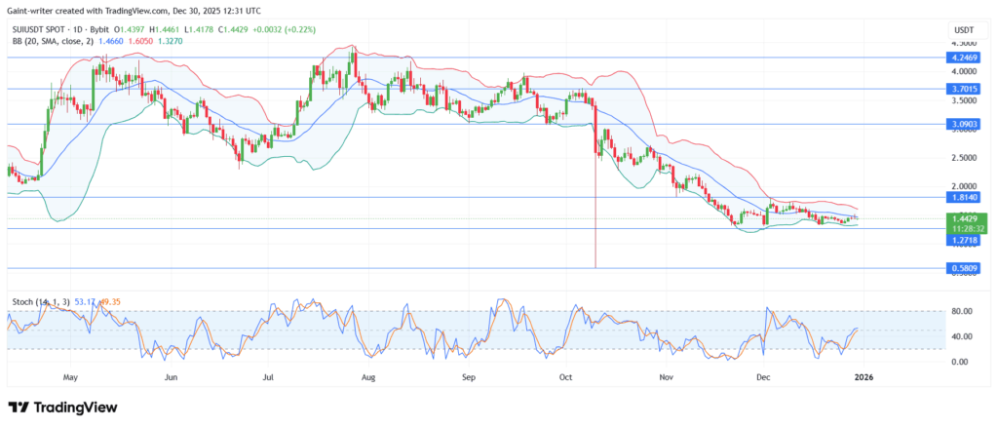Viewport: 998px width, 428px height.
Task: Click the Aug label on time axis
Action: pyautogui.click(x=368, y=377)
